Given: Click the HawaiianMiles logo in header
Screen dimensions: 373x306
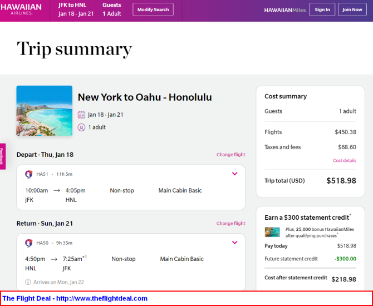Looking at the screenshot, I should [x=284, y=10].
